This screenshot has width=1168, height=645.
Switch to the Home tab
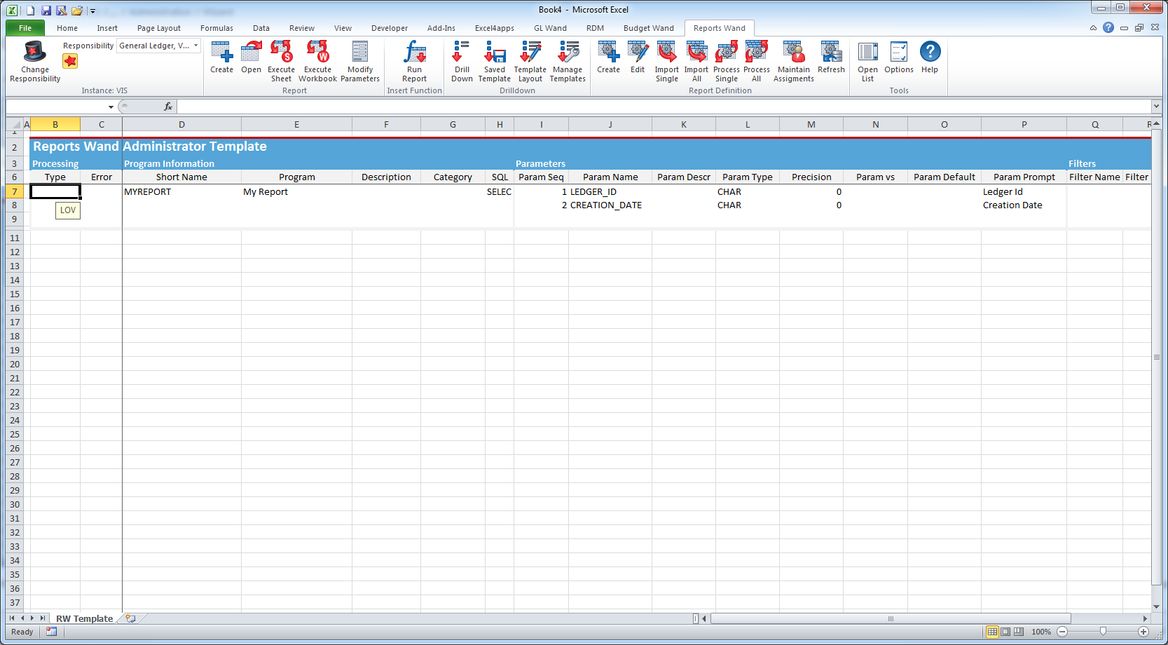click(67, 28)
